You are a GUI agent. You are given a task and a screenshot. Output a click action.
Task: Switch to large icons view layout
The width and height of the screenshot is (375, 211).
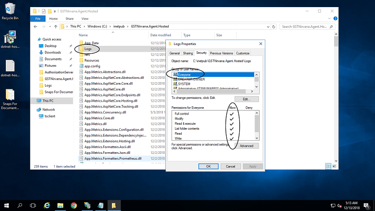[334, 166]
